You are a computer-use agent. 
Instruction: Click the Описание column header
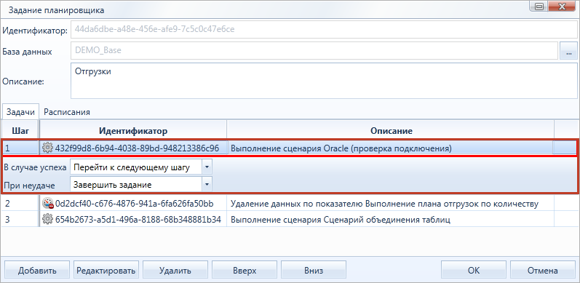coord(391,130)
